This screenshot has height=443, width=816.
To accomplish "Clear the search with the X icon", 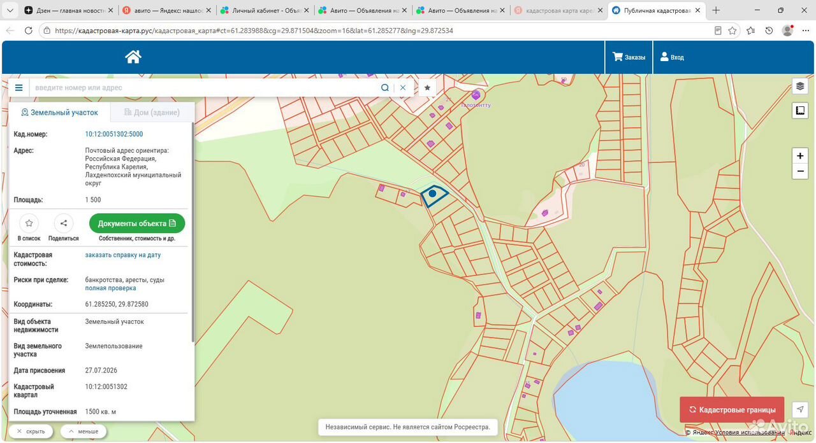I will point(403,88).
